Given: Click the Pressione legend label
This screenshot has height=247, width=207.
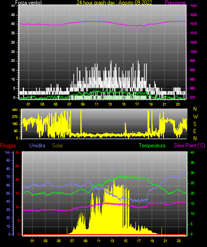Looking at the screenshot, I should tap(175, 3).
